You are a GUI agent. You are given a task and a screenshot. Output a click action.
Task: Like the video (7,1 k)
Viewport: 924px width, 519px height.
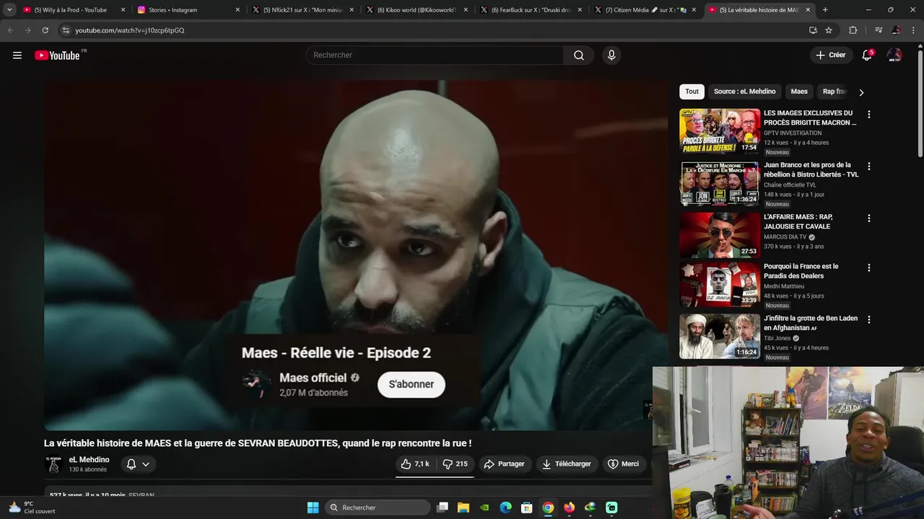pyautogui.click(x=415, y=464)
